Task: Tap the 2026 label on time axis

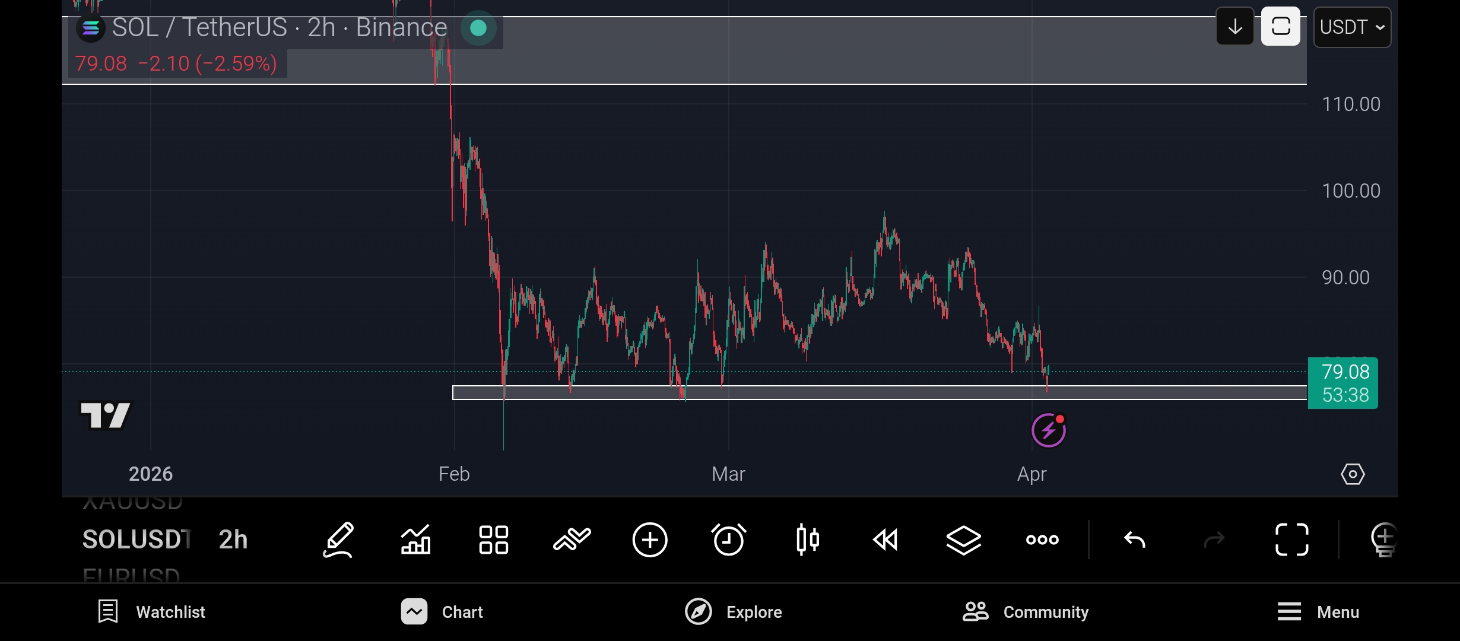Action: point(151,474)
